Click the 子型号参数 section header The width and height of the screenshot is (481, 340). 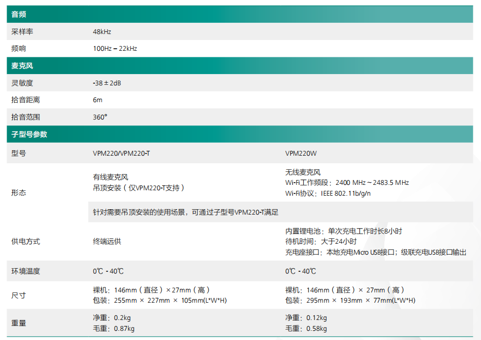[239, 134]
